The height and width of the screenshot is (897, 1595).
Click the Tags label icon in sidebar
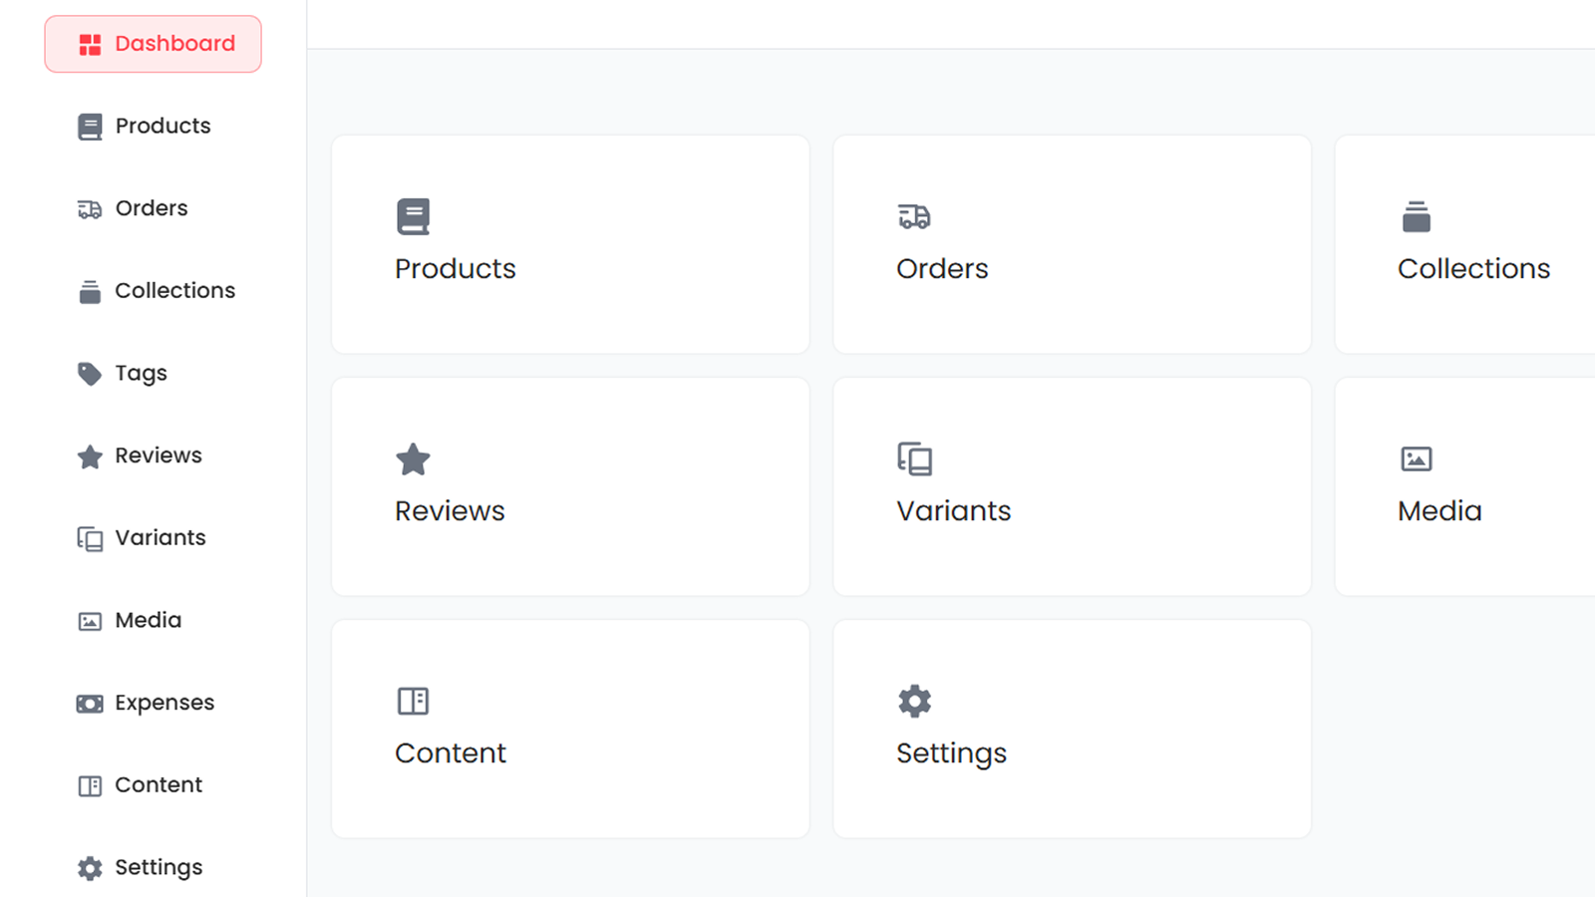90,373
